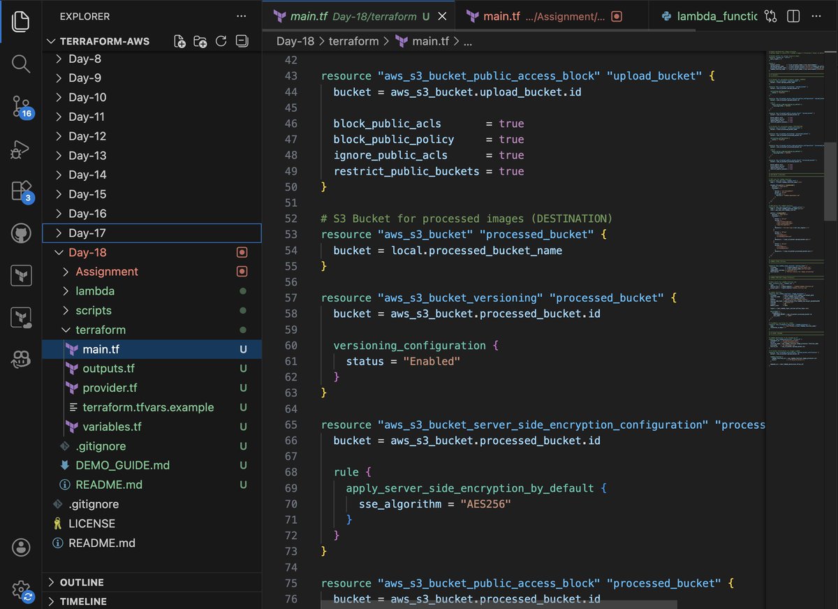Viewport: 838px width, 609px height.
Task: Click line number 52 in the gutter
Action: click(291, 219)
